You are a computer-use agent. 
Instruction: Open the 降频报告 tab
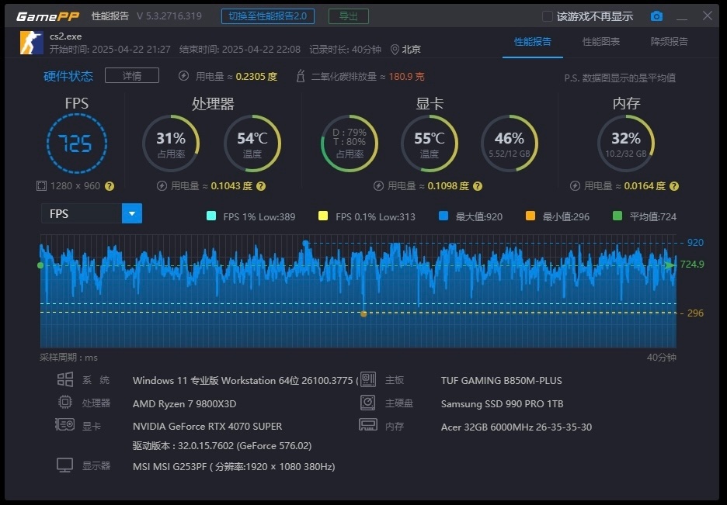tap(669, 42)
